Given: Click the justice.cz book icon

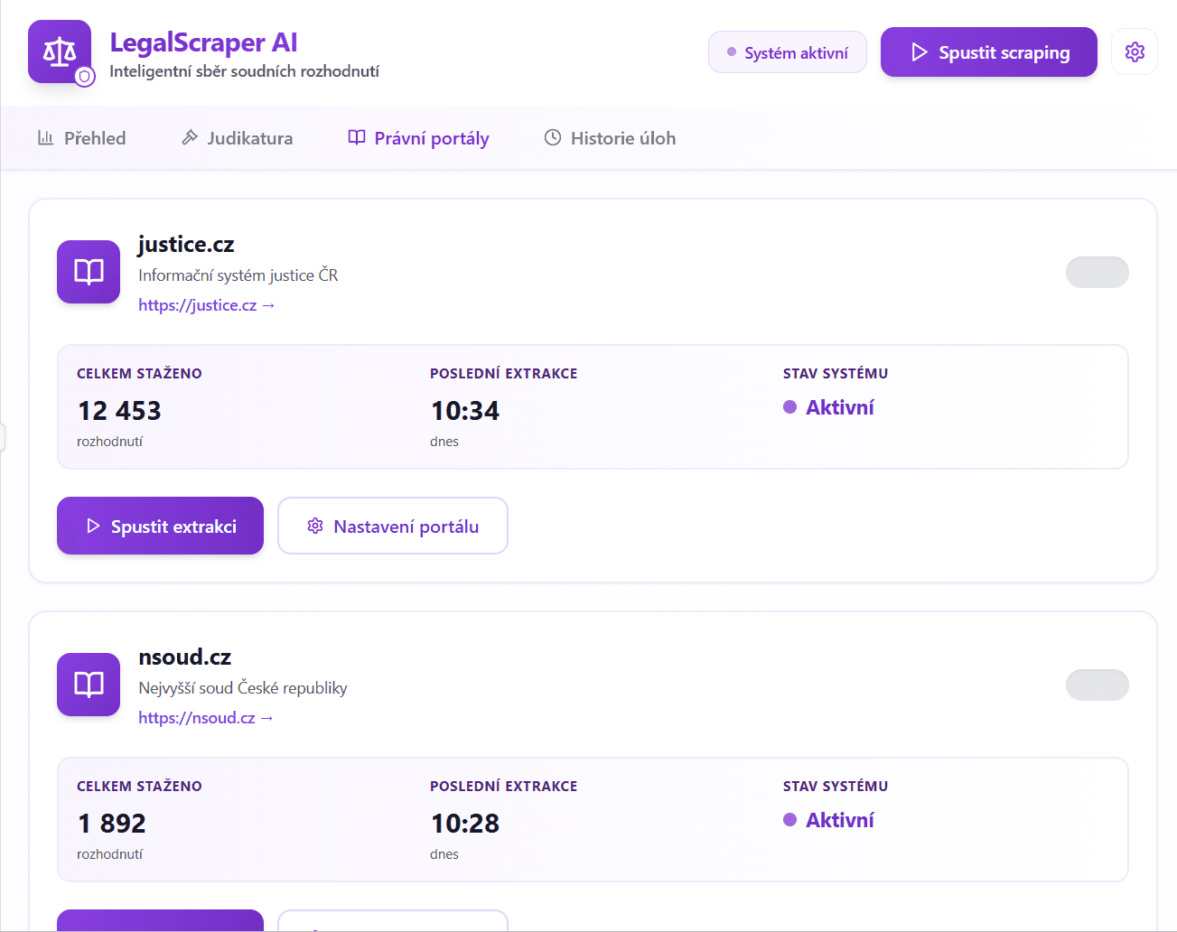Looking at the screenshot, I should [x=89, y=272].
